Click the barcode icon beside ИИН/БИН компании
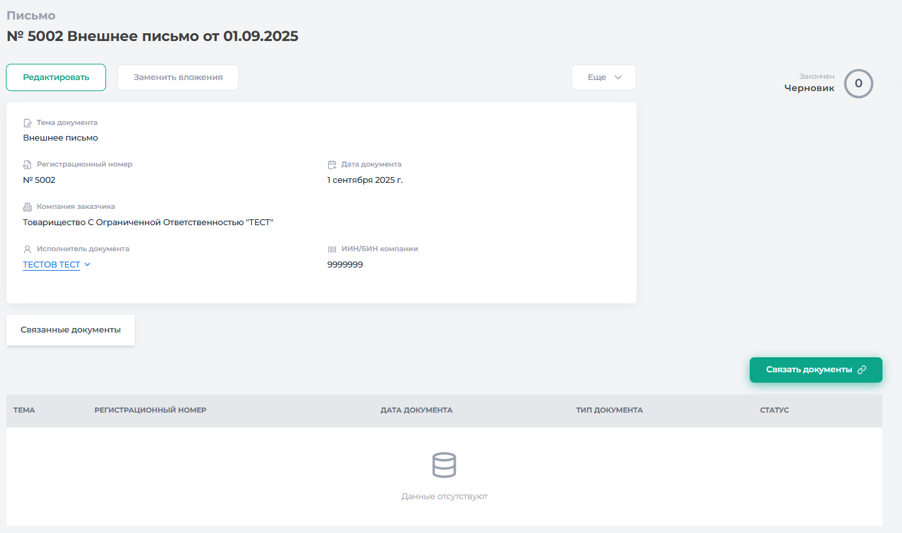The image size is (902, 533). [x=332, y=249]
